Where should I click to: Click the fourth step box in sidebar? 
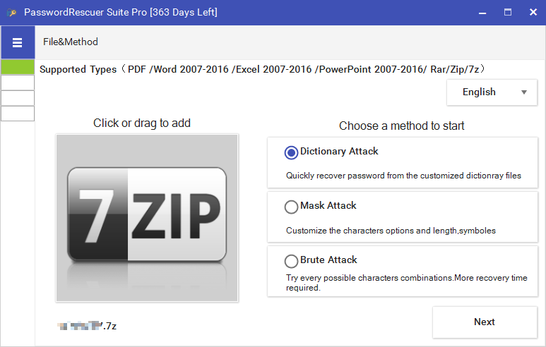coord(18,114)
